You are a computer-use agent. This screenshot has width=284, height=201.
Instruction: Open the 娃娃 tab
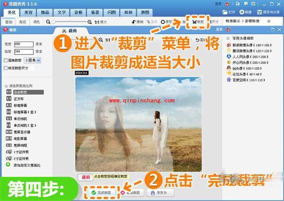pos(128,12)
